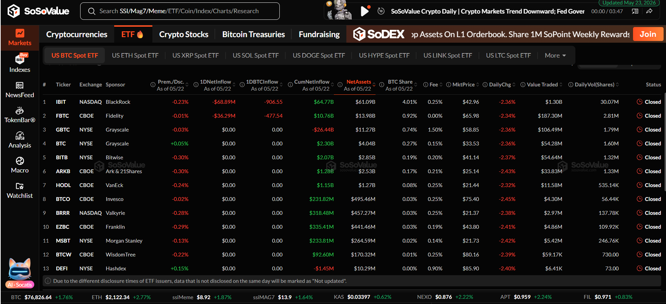Select US ETH Spot ETF tab
Viewport: 666px width, 304px height.
[135, 56]
